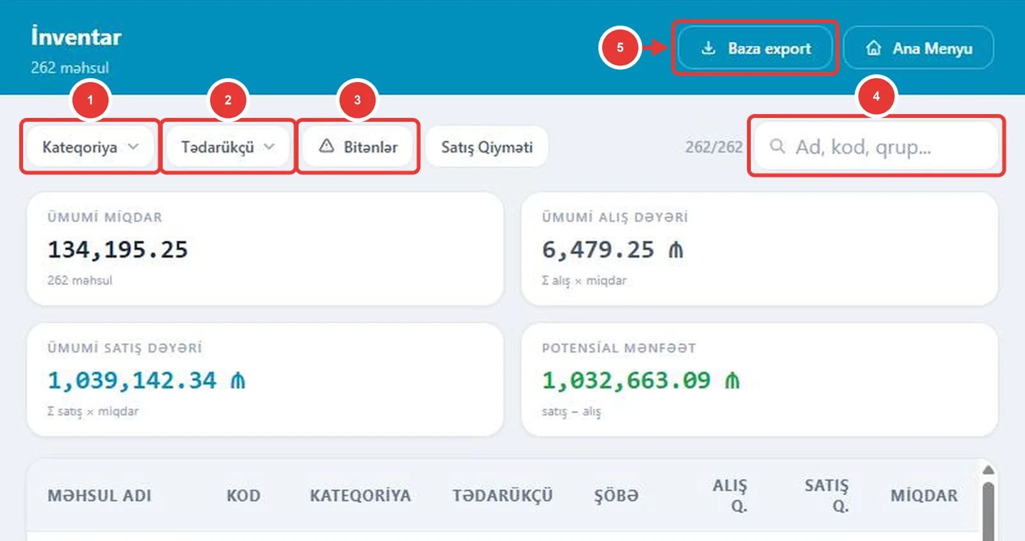Go to Ana Menyu
Screen dimensions: 1025x541
click(x=919, y=48)
